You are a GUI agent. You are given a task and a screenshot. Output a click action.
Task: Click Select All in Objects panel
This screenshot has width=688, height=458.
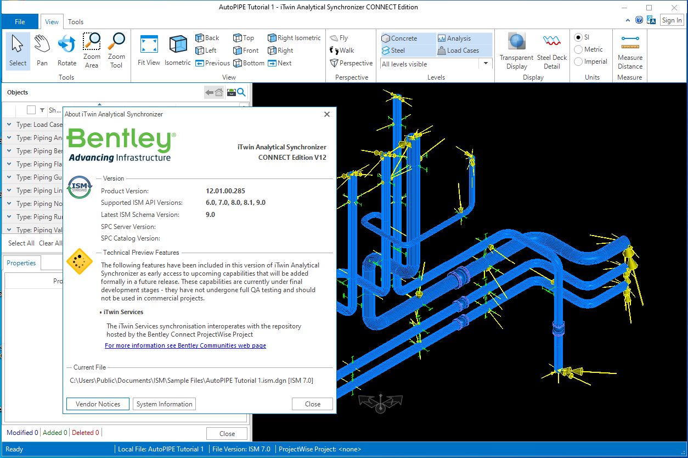coord(21,243)
